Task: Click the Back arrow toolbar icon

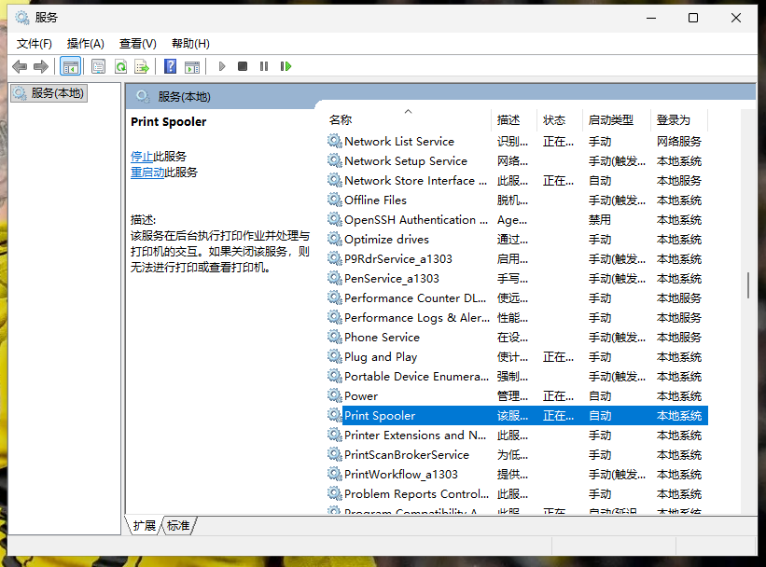Action: click(x=20, y=66)
